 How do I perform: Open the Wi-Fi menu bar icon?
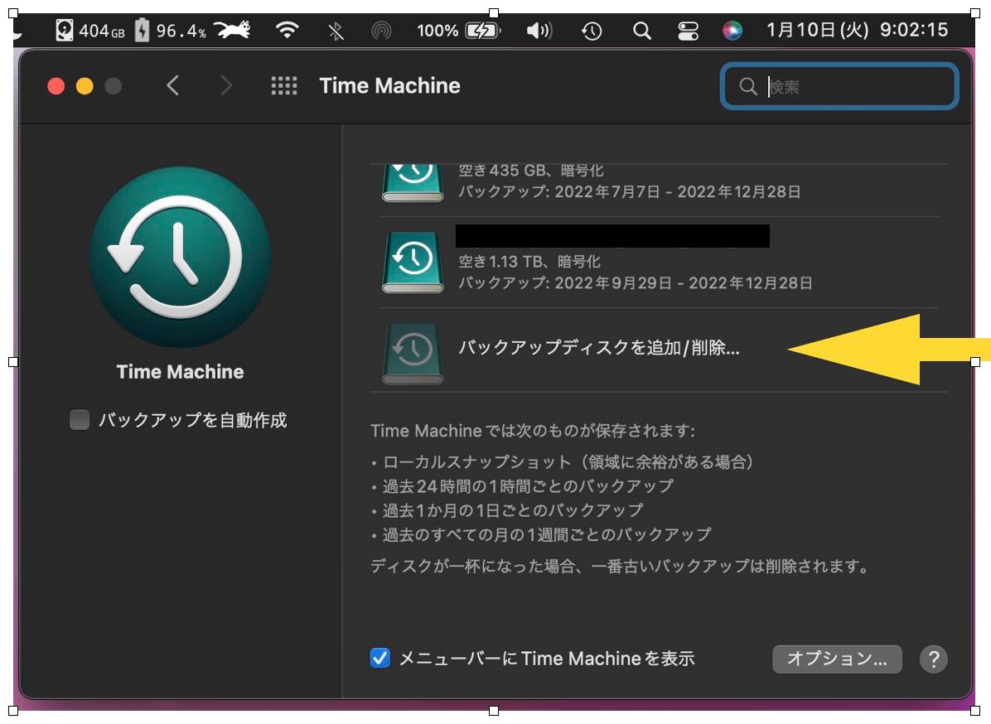point(287,30)
